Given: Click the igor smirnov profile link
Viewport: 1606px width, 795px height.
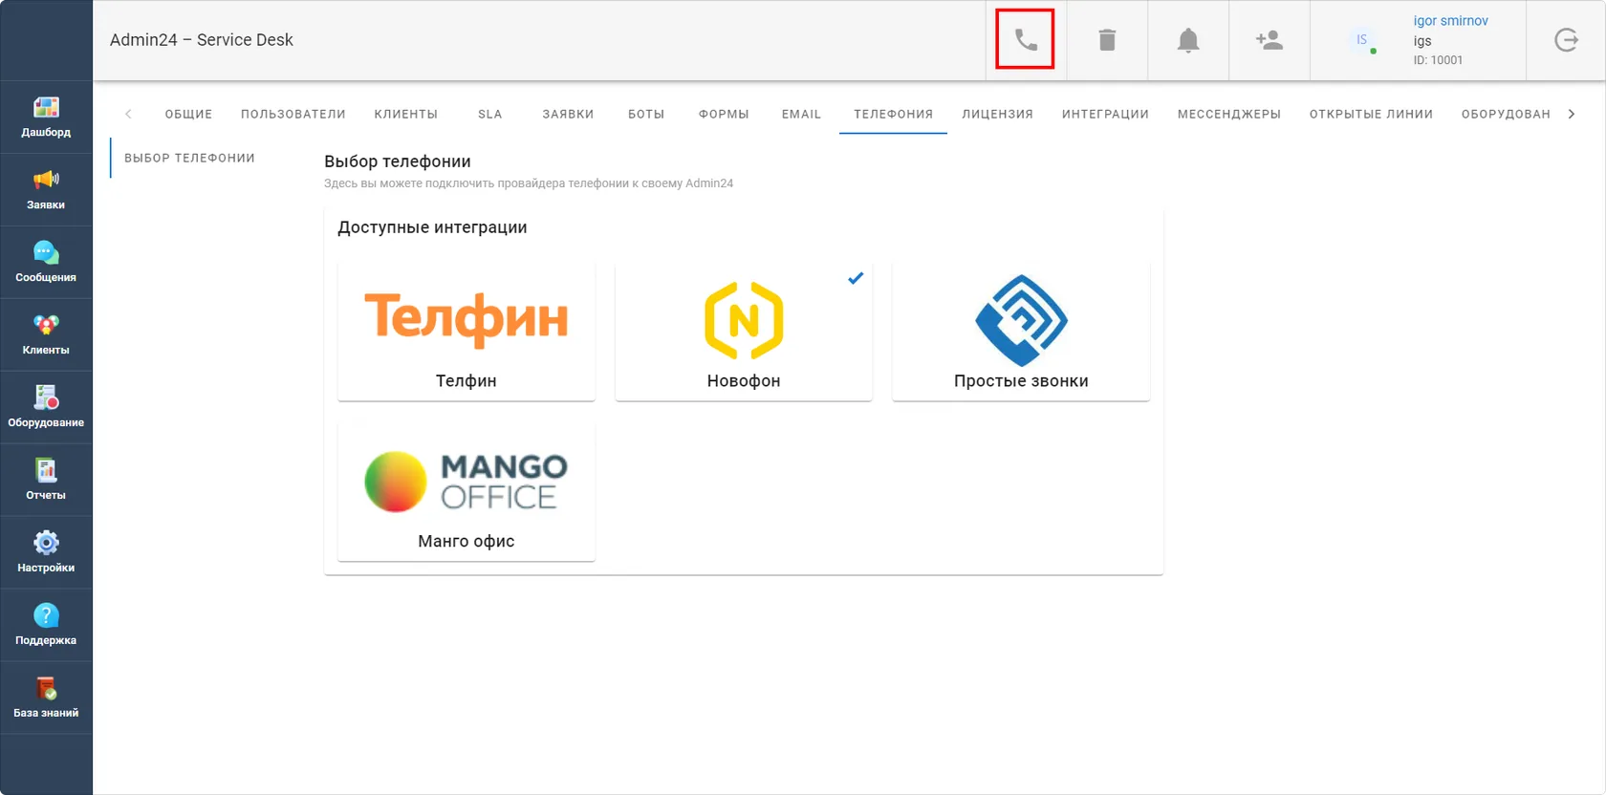Looking at the screenshot, I should [1450, 20].
